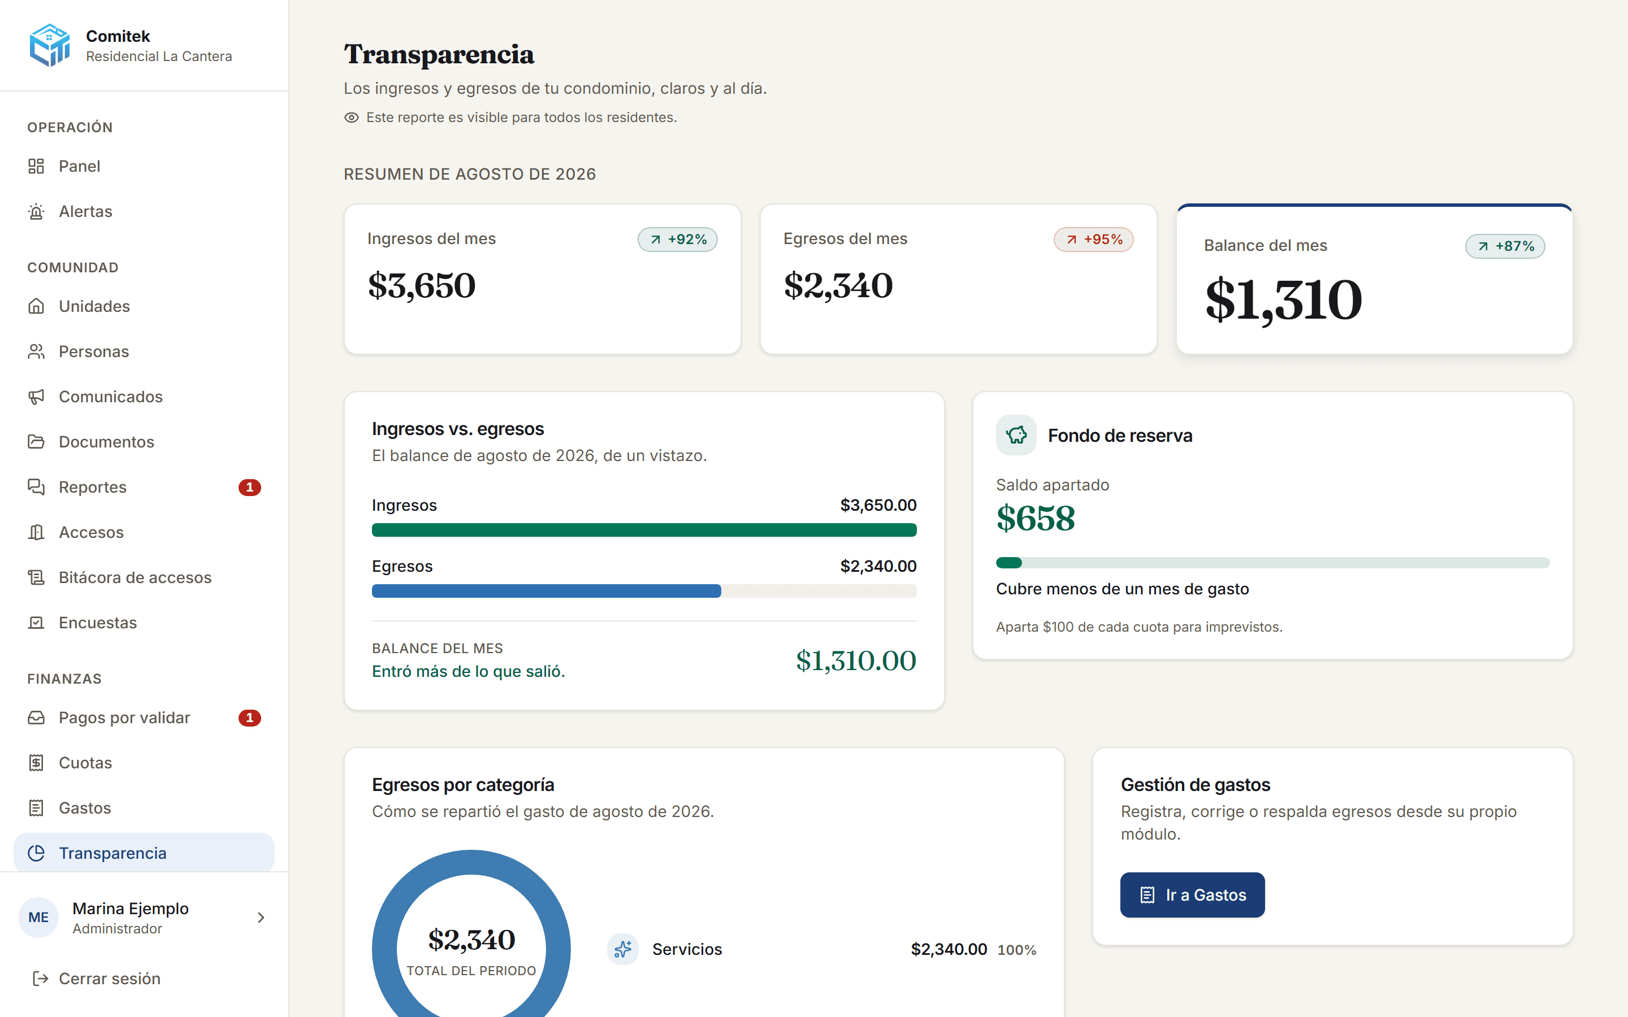Navigate to Accesos

tap(144, 532)
